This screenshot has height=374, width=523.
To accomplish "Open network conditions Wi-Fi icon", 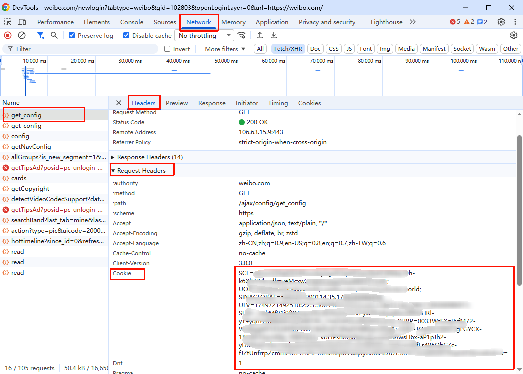I will (242, 35).
